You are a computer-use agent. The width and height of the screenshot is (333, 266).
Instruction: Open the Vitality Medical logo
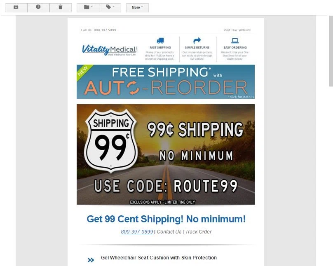[x=110, y=50]
